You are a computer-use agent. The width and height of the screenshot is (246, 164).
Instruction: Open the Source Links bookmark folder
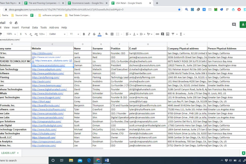tap(19, 15)
